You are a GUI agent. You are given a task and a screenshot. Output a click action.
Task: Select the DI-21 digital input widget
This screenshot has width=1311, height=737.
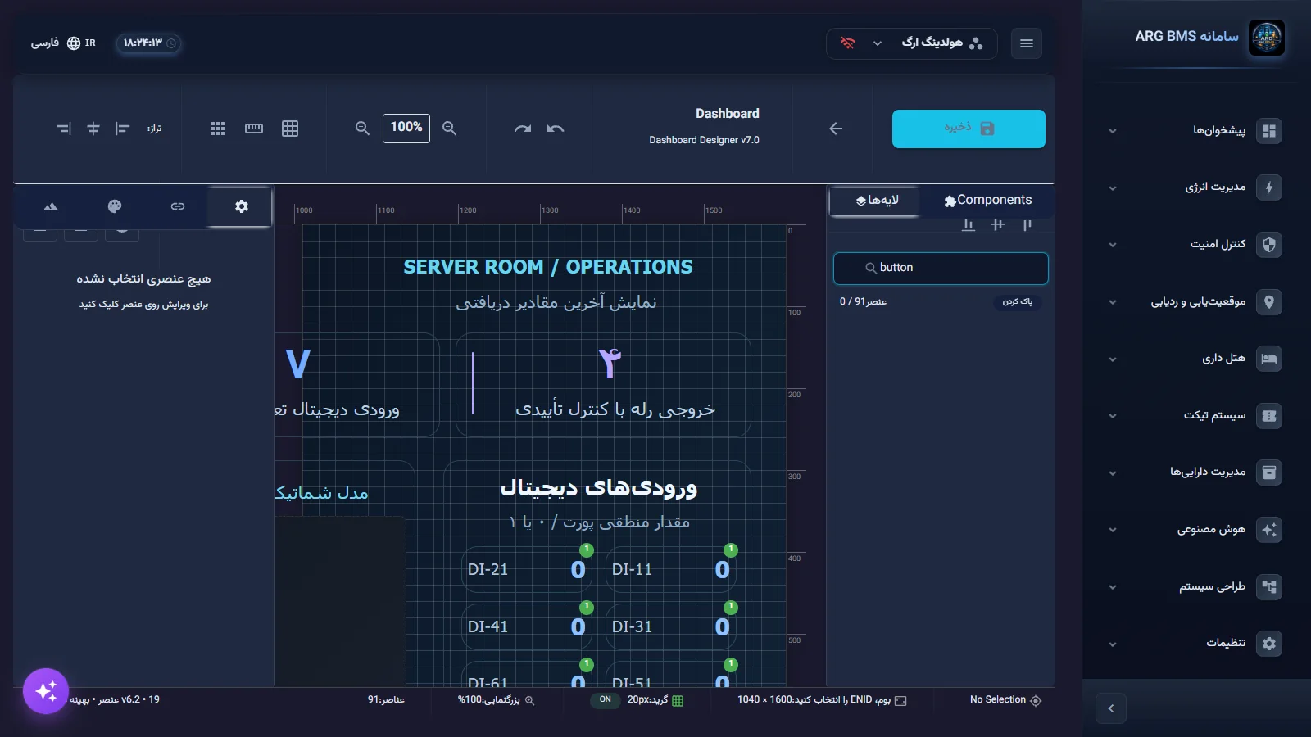tap(527, 569)
